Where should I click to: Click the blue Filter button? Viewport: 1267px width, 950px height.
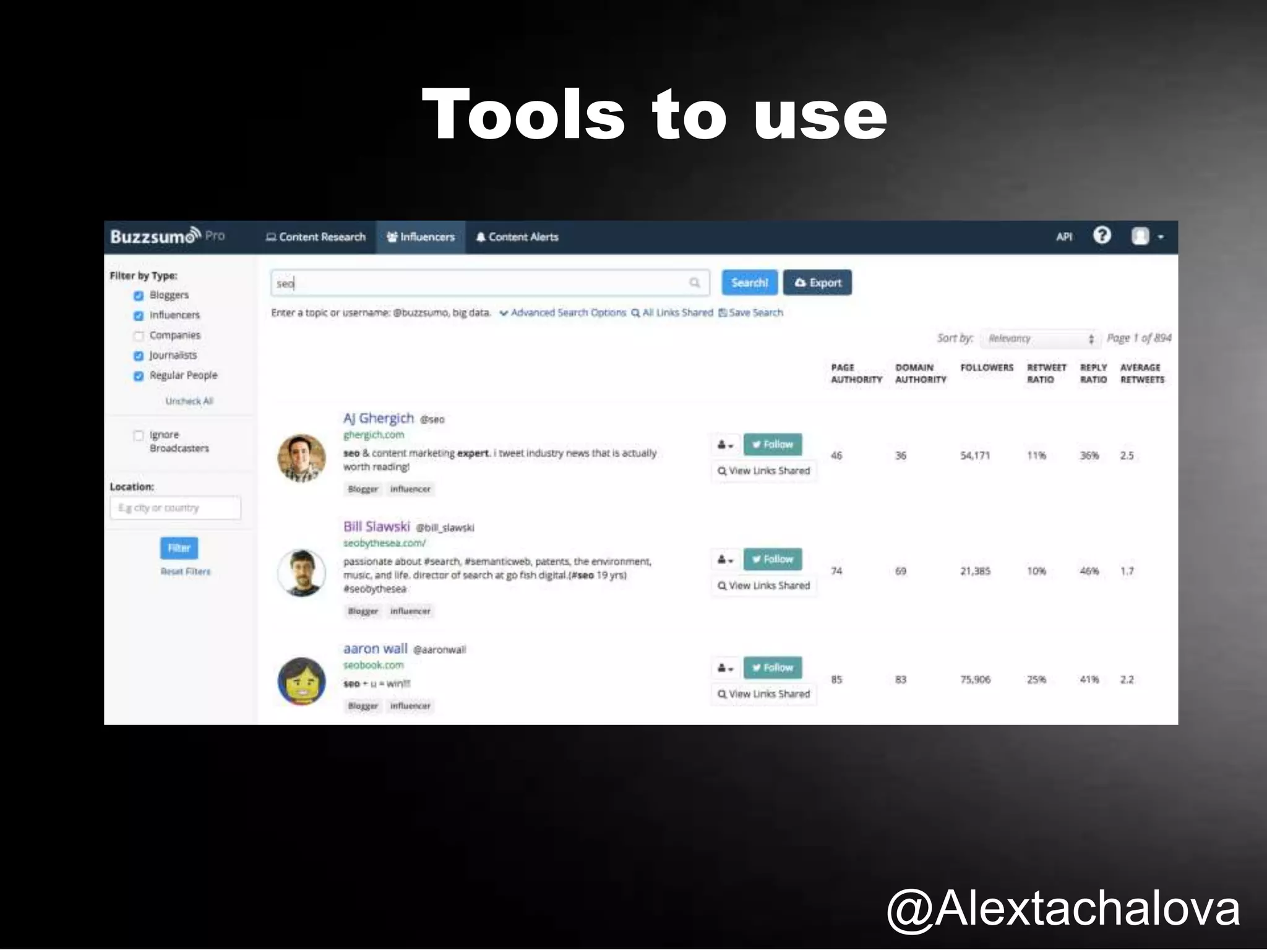[179, 548]
